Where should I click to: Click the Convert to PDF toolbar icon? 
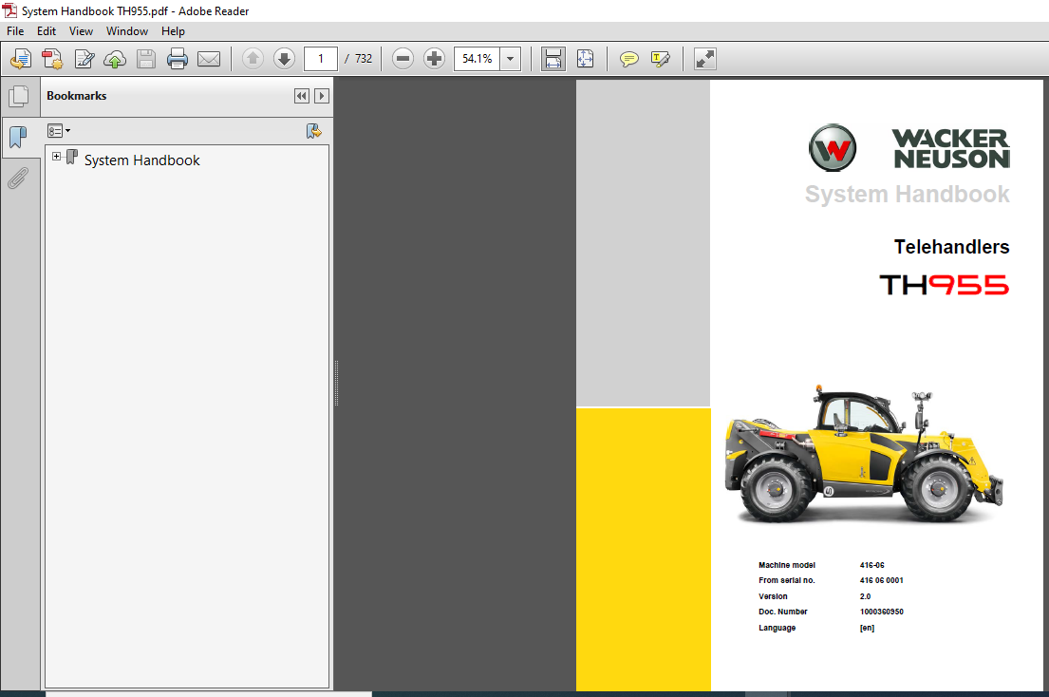click(52, 59)
